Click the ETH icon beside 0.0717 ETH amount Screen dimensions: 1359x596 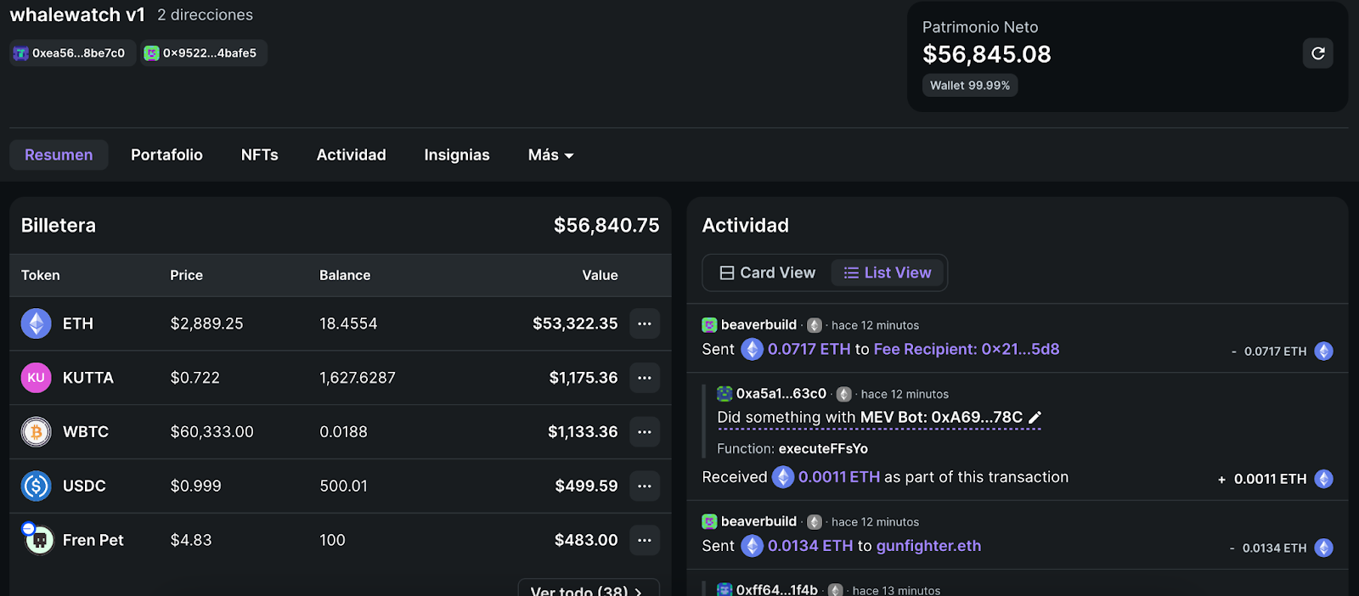tap(753, 349)
